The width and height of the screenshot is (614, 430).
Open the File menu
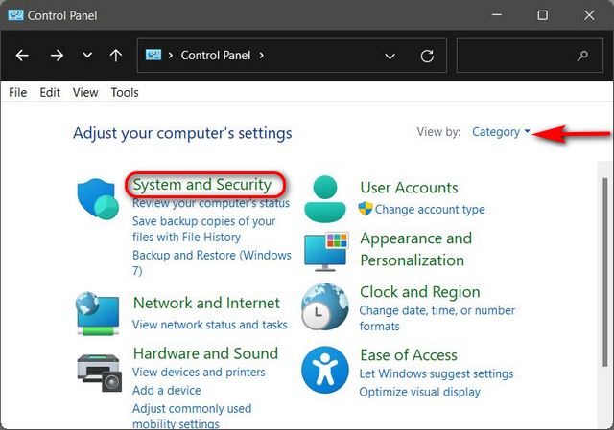coord(18,92)
